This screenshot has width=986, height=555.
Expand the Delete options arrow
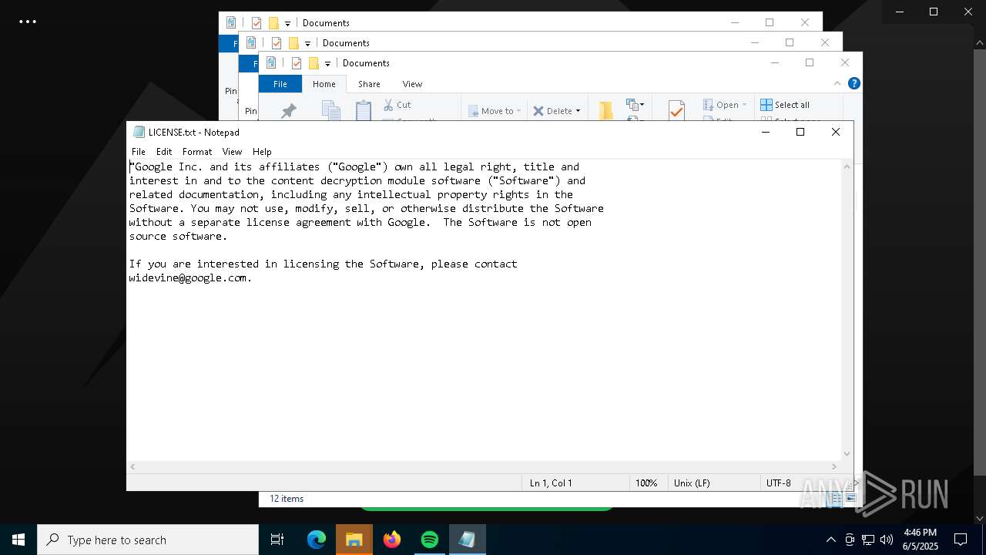tap(578, 111)
